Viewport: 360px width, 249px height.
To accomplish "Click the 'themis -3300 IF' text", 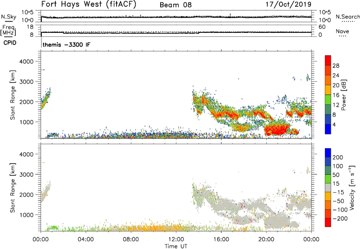I will tap(67, 44).
